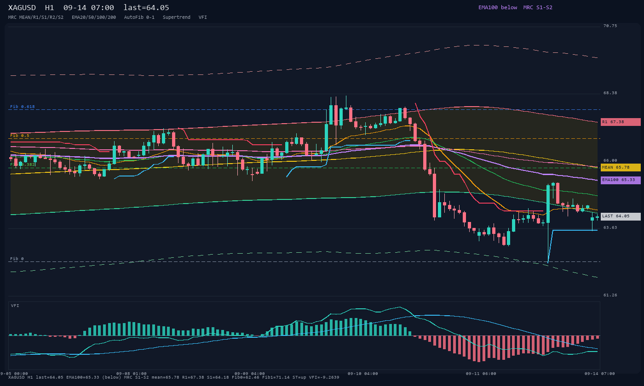Click the 70.75 price axis label
Screen dimensions: 644x386
[610, 26]
